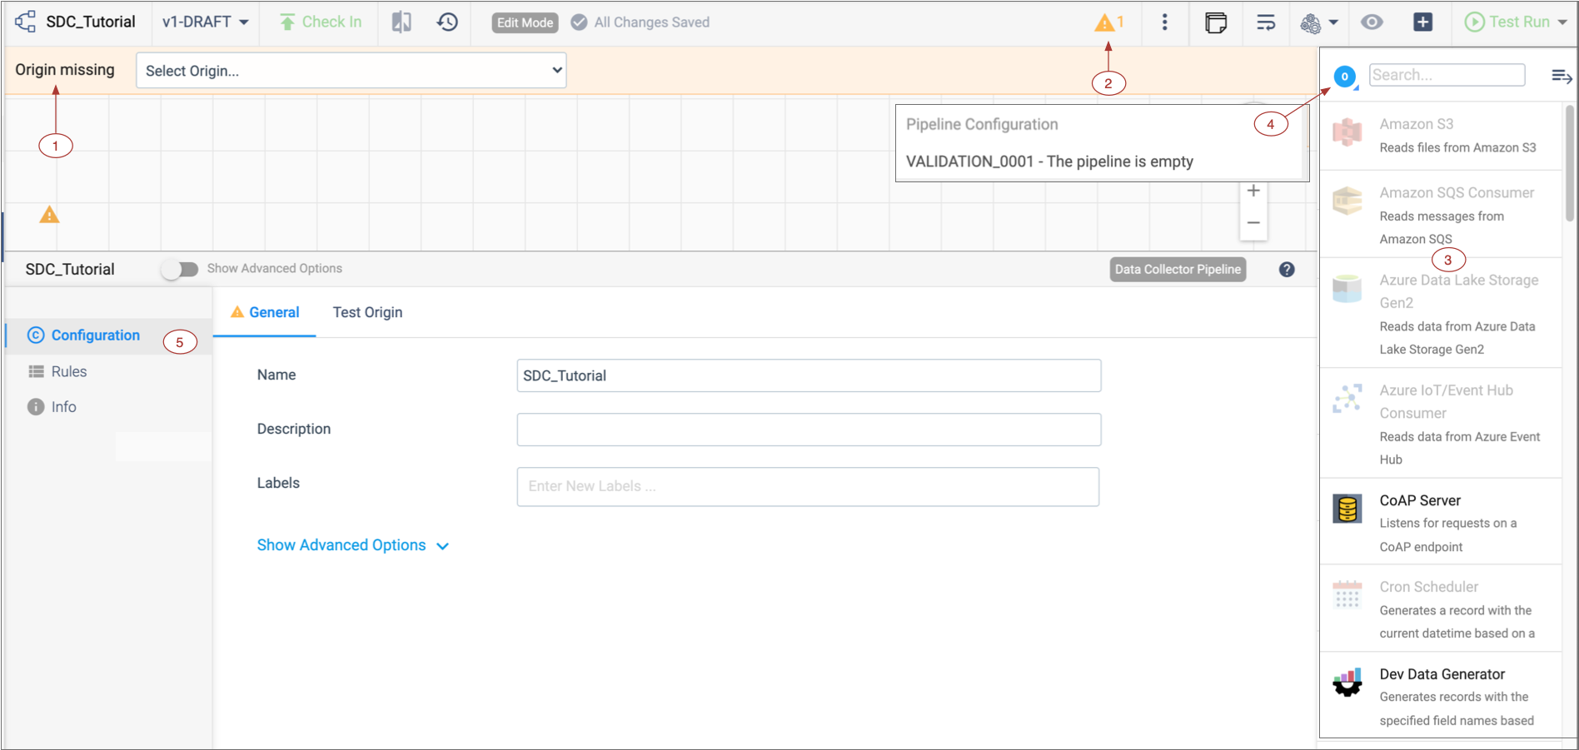Click the help question mark icon

[1286, 270]
